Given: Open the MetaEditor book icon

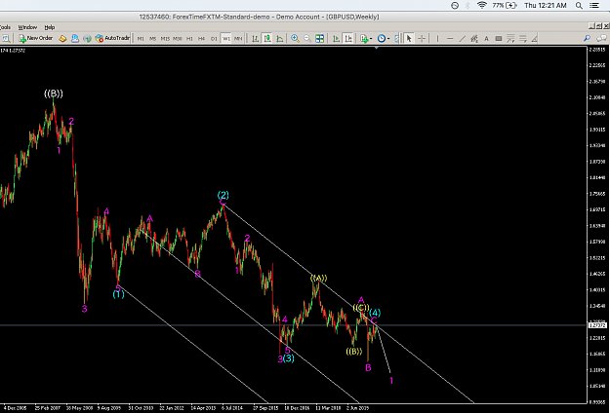Looking at the screenshot, I should click(x=62, y=38).
